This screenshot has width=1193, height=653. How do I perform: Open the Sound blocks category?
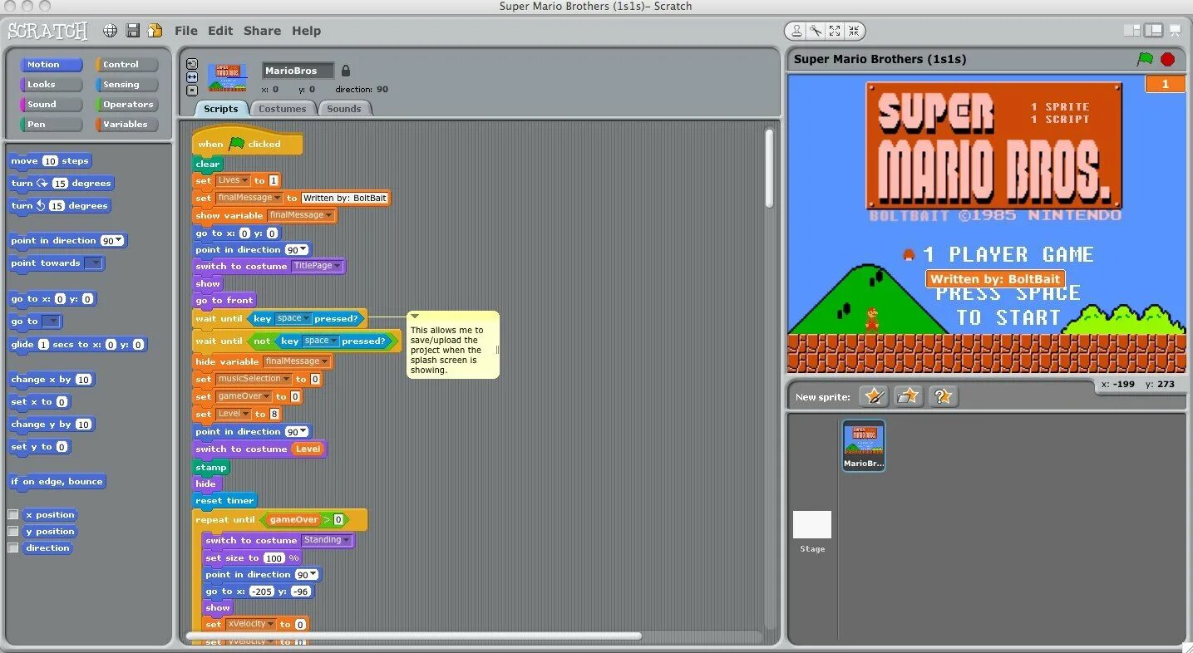pyautogui.click(x=51, y=104)
